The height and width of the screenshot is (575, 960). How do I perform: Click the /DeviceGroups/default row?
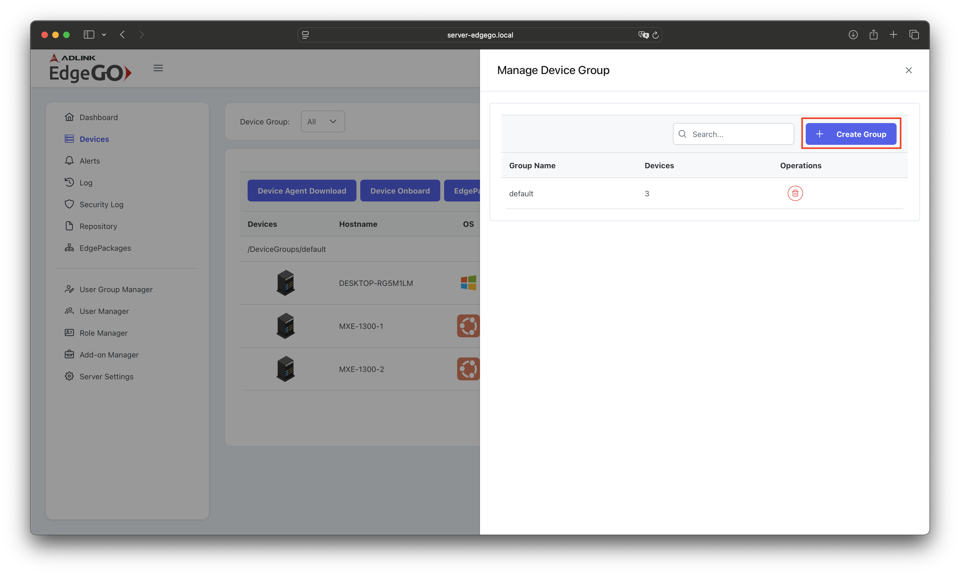pos(360,249)
